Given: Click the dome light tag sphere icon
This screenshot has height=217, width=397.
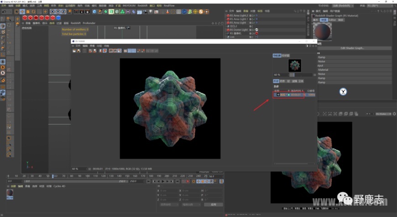Looking at the screenshot, I should tap(257, 30).
